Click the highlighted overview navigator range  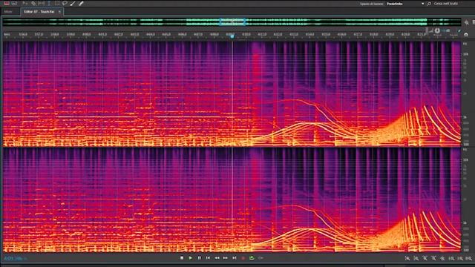(232, 22)
